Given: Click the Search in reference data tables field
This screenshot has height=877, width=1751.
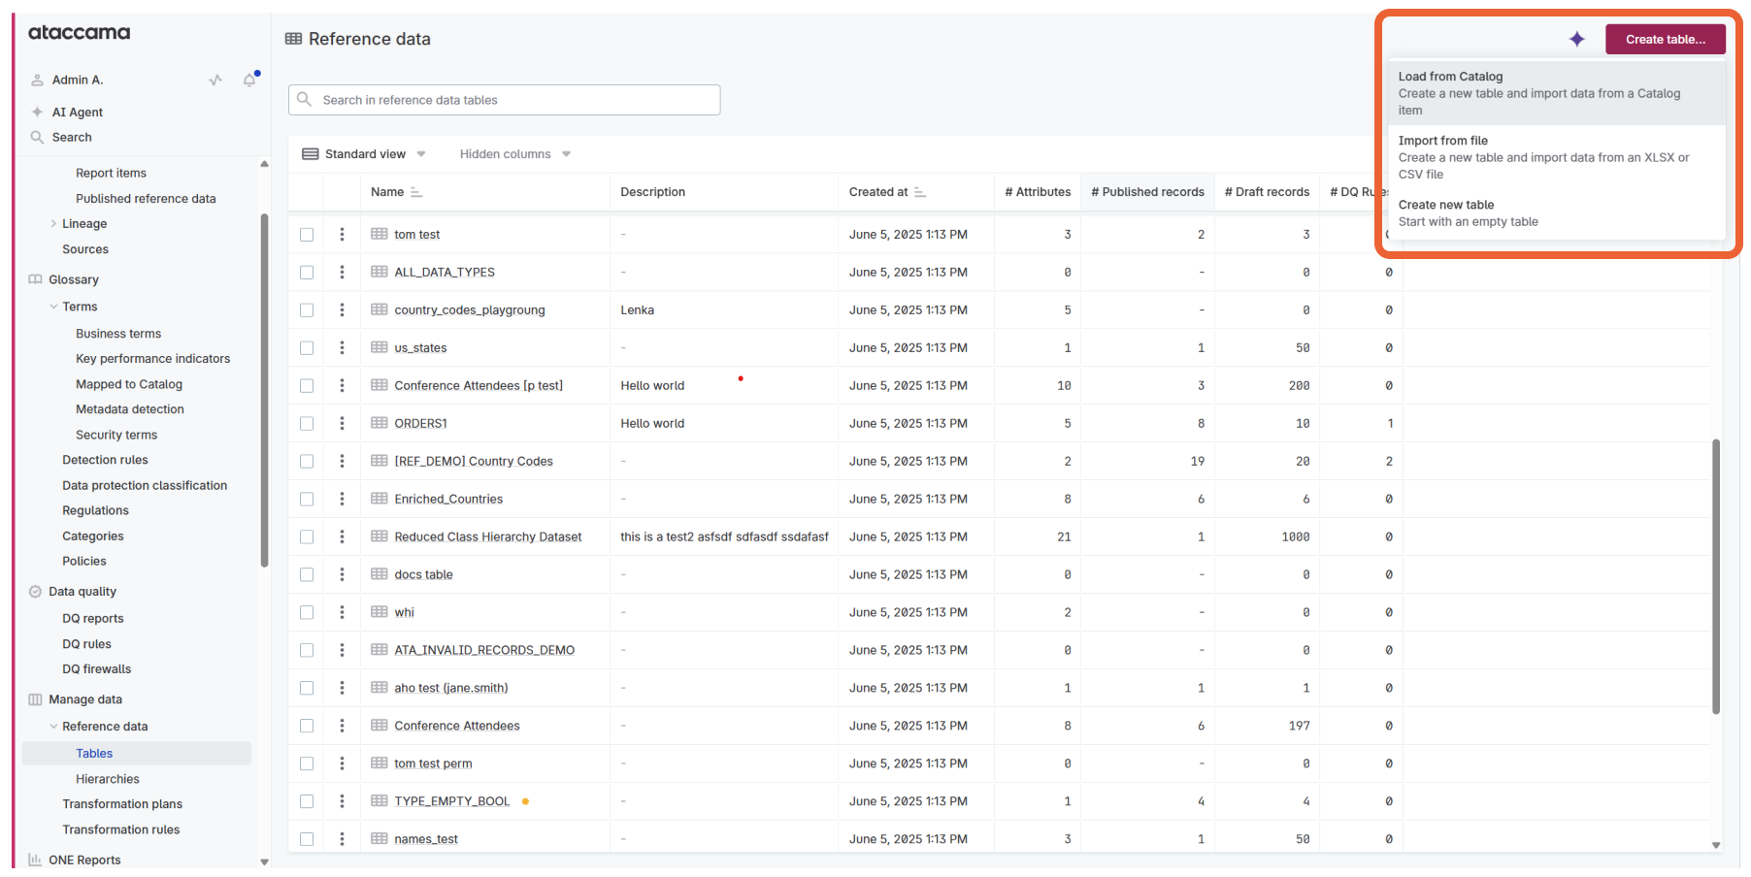Looking at the screenshot, I should pyautogui.click(x=505, y=100).
